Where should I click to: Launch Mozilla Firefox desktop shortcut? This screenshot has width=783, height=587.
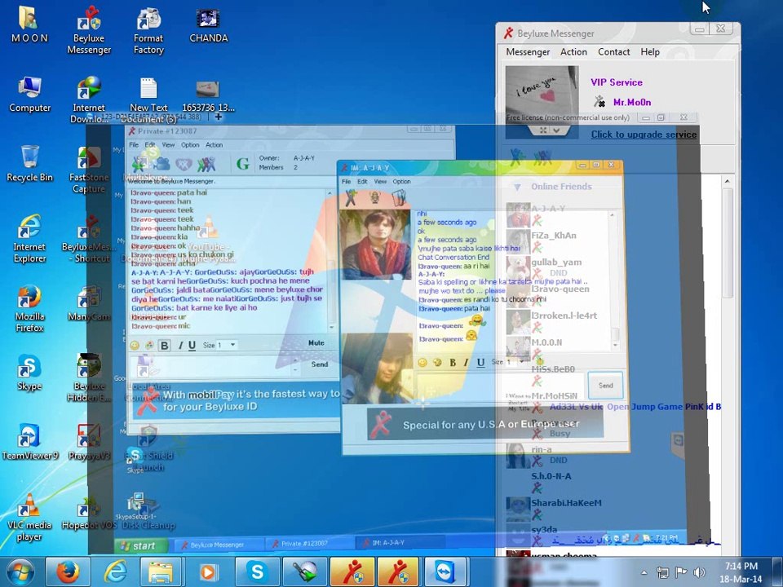(x=29, y=308)
